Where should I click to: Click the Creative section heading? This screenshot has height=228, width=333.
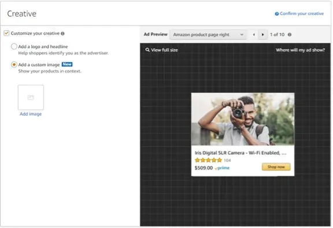21,14
